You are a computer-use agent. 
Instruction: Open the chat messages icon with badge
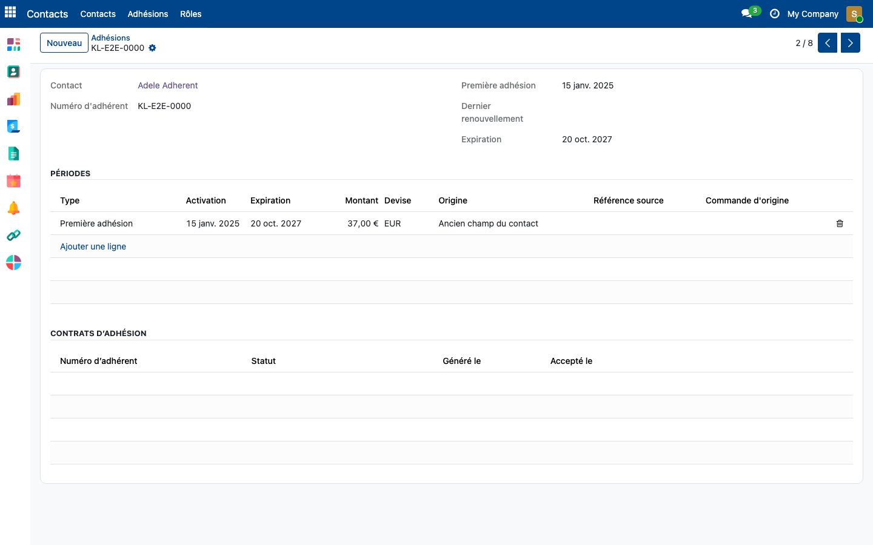(x=750, y=13)
